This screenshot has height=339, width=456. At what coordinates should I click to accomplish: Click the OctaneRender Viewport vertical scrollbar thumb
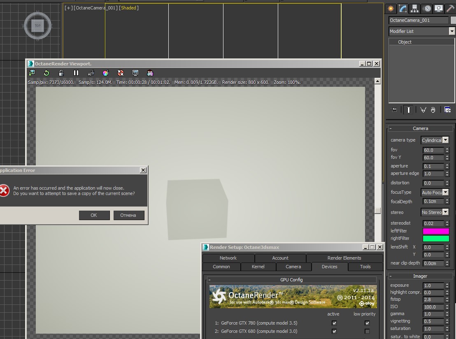coord(377,211)
